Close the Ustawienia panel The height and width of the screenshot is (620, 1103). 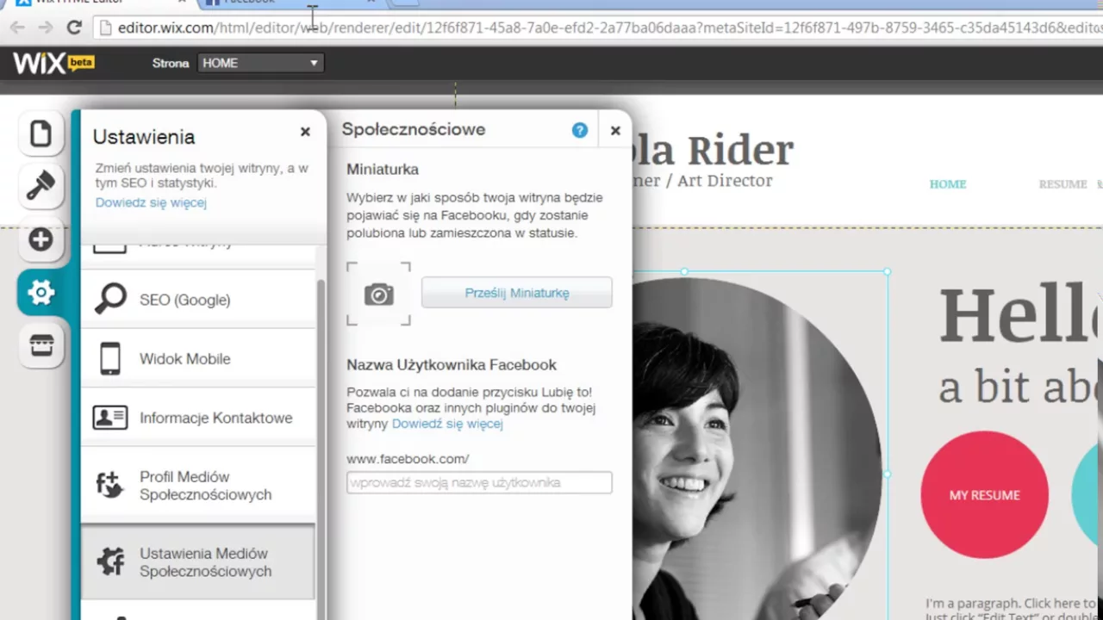pos(305,132)
